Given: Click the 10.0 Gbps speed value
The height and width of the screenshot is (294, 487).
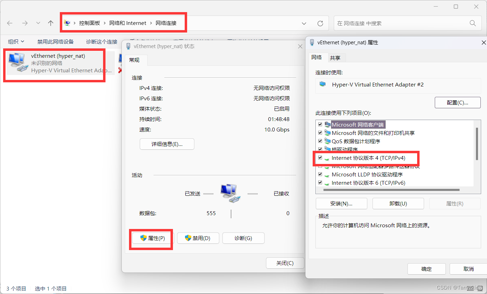Looking at the screenshot, I should point(277,130).
